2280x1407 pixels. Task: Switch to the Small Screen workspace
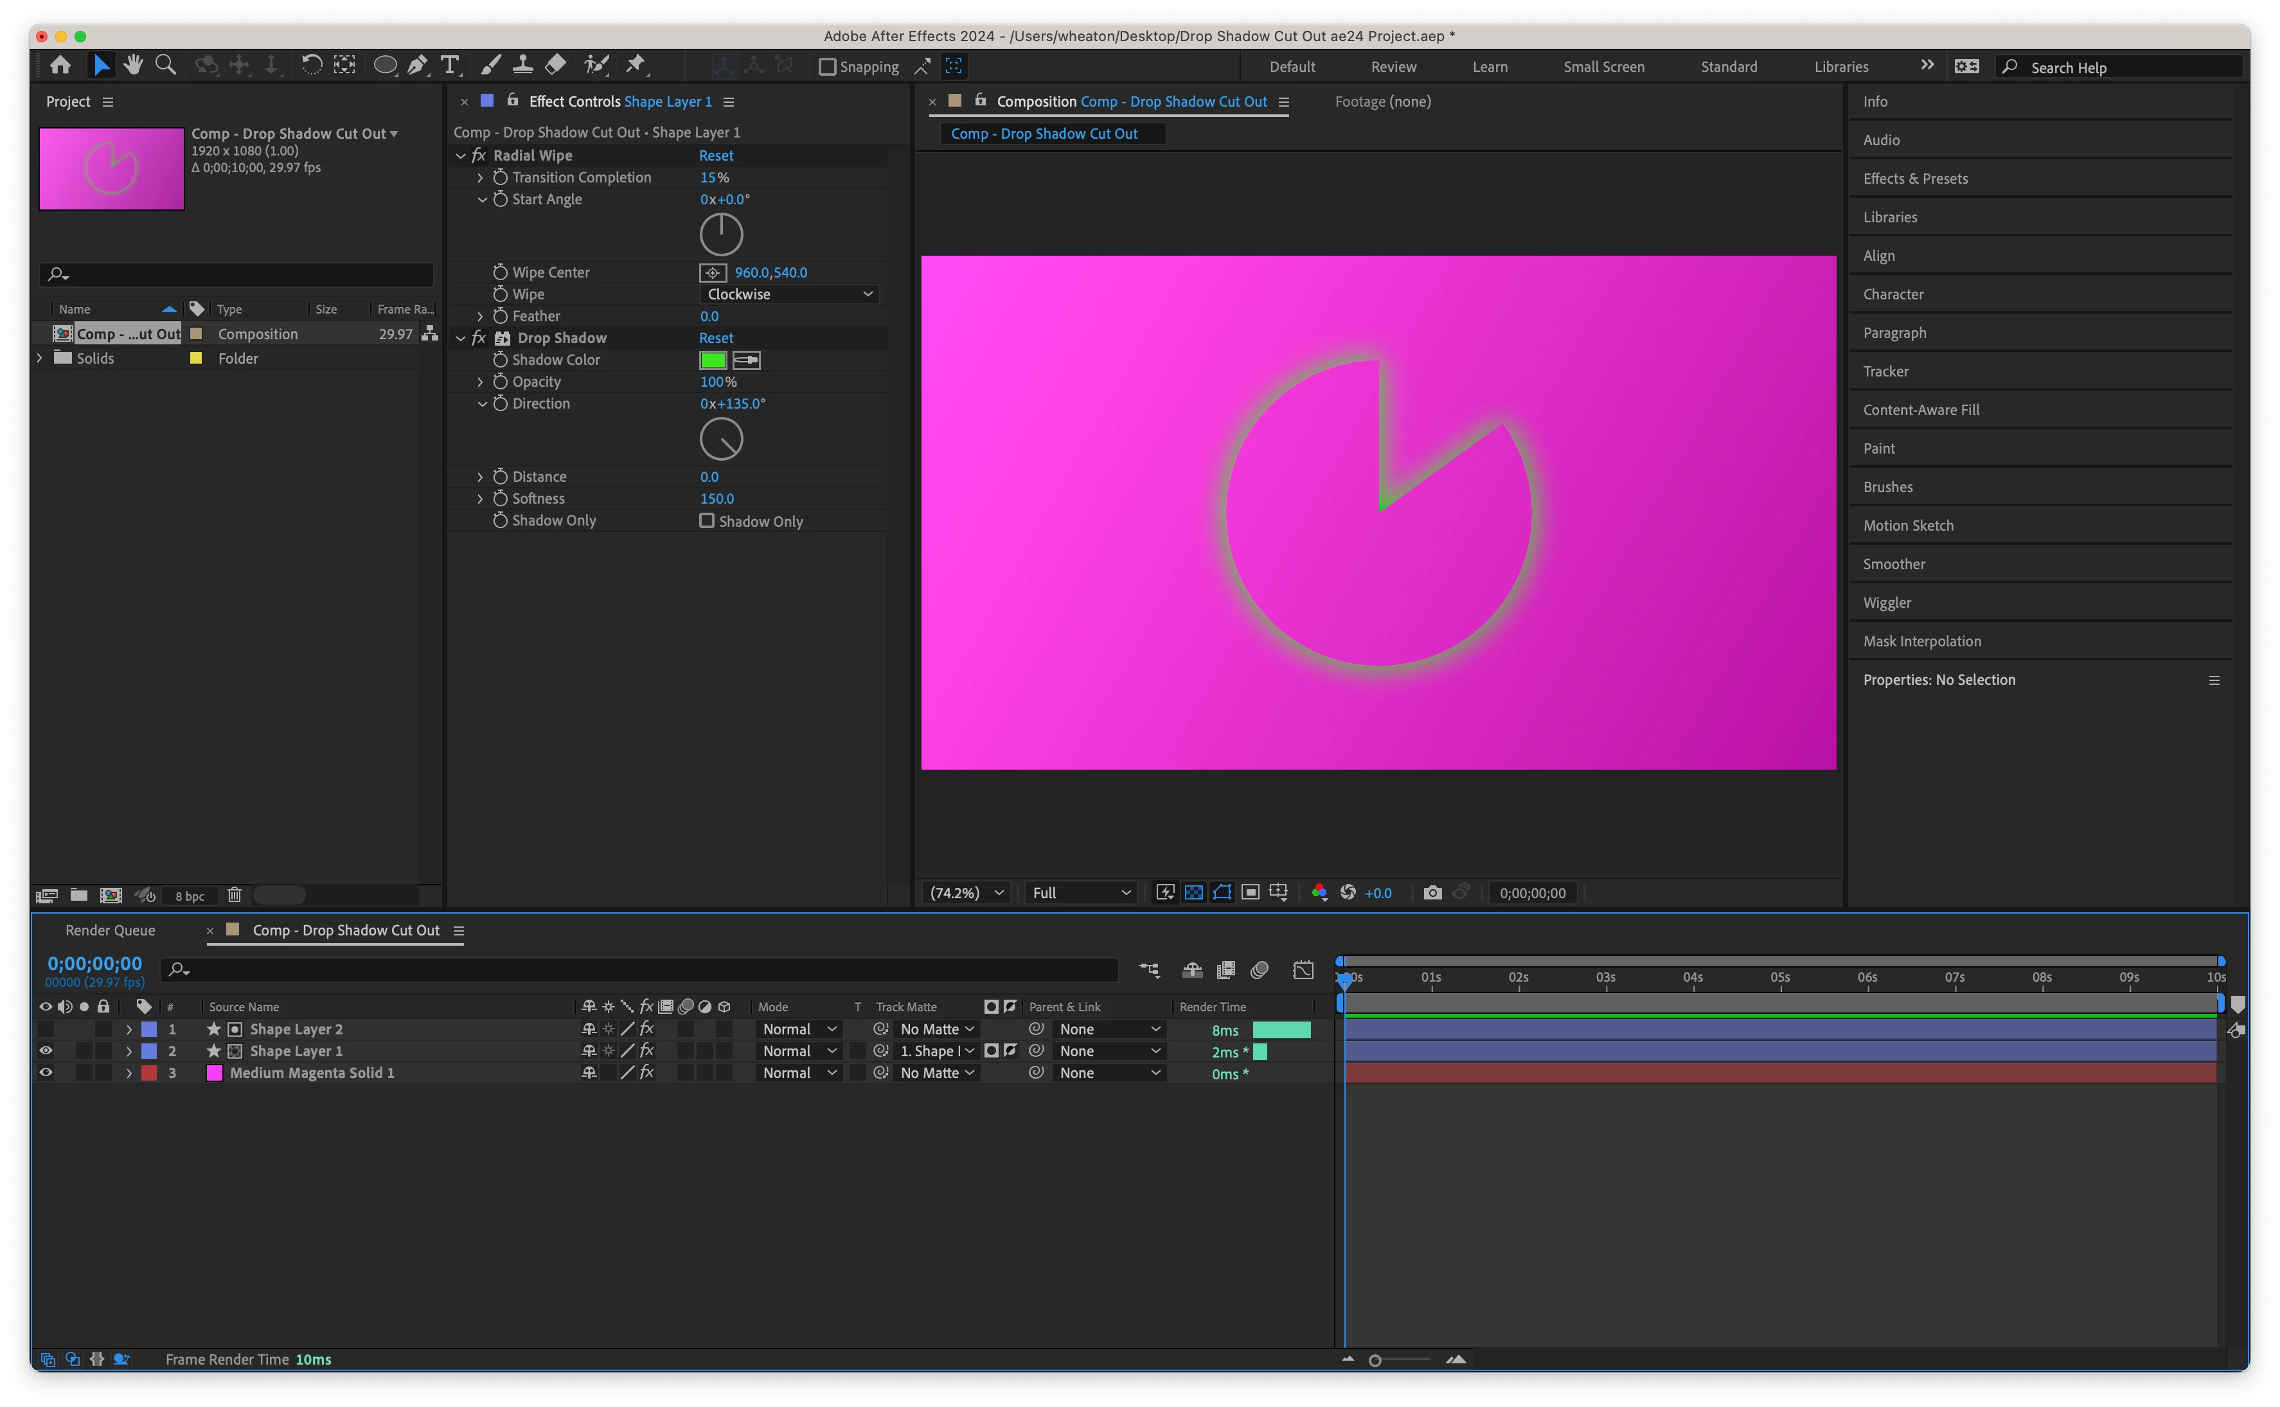click(x=1603, y=67)
